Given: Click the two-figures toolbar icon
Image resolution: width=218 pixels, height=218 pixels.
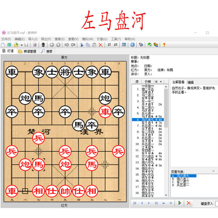Looking at the screenshot, I should (x=156, y=45).
